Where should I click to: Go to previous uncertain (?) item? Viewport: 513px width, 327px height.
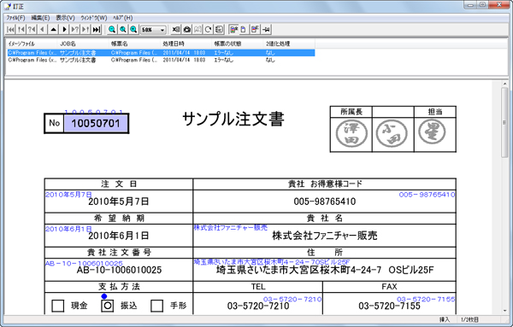[32, 29]
